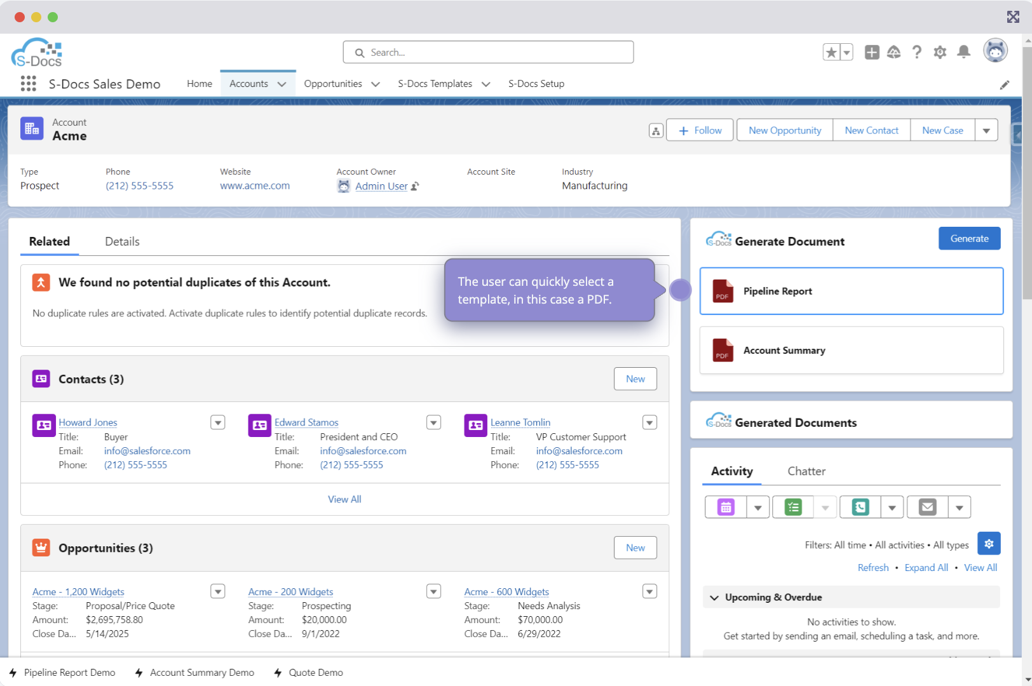Screen dimensions: 1032x686
Task: Open the help question mark icon
Action: 916,52
